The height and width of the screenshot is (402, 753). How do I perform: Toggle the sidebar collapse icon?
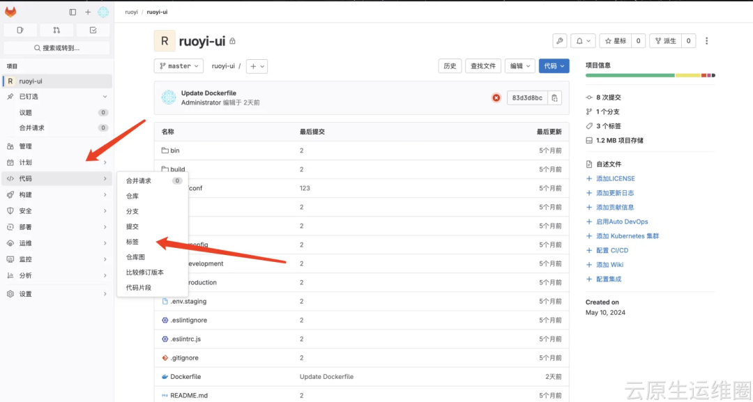73,12
